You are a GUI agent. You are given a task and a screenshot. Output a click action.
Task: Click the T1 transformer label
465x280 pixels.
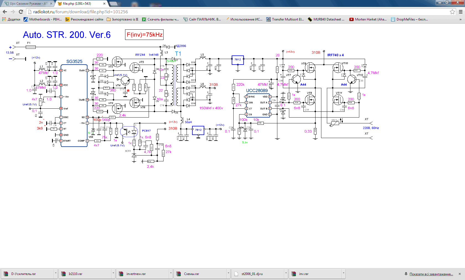pos(178,54)
